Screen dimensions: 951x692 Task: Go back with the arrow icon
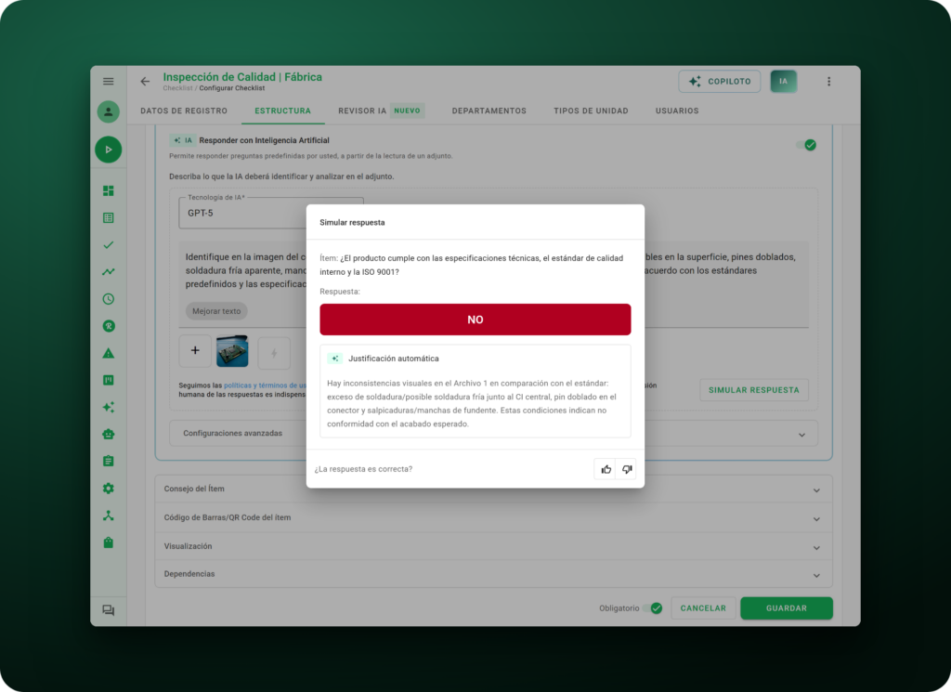[145, 81]
